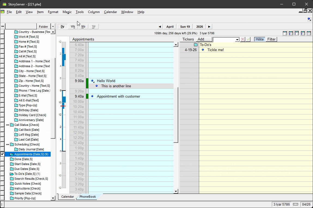This screenshot has width=313, height=208.
Task: Open the Folder column dropdown arrow
Action: [53, 26]
